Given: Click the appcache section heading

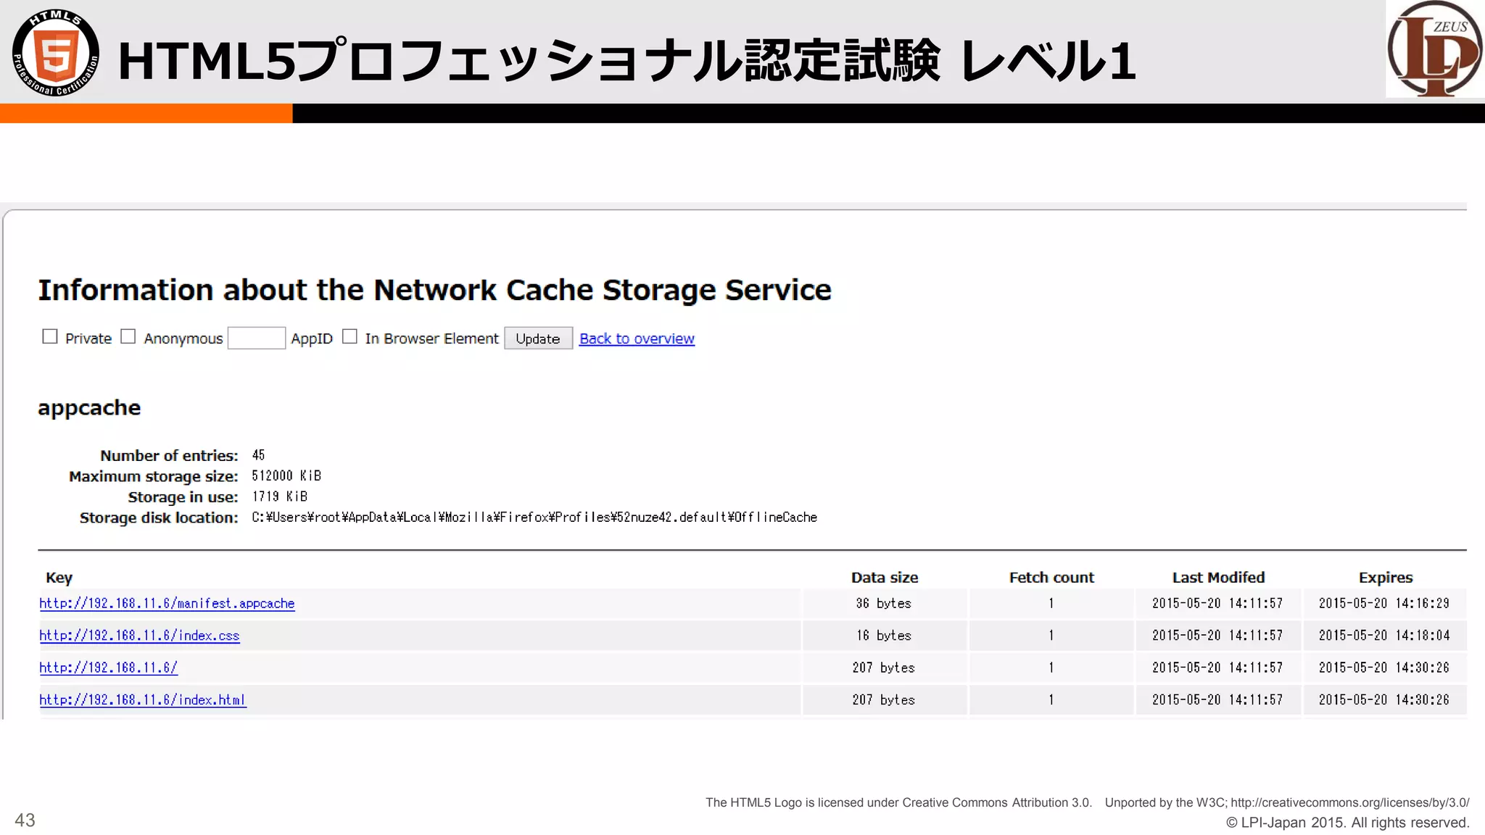Looking at the screenshot, I should click(89, 408).
